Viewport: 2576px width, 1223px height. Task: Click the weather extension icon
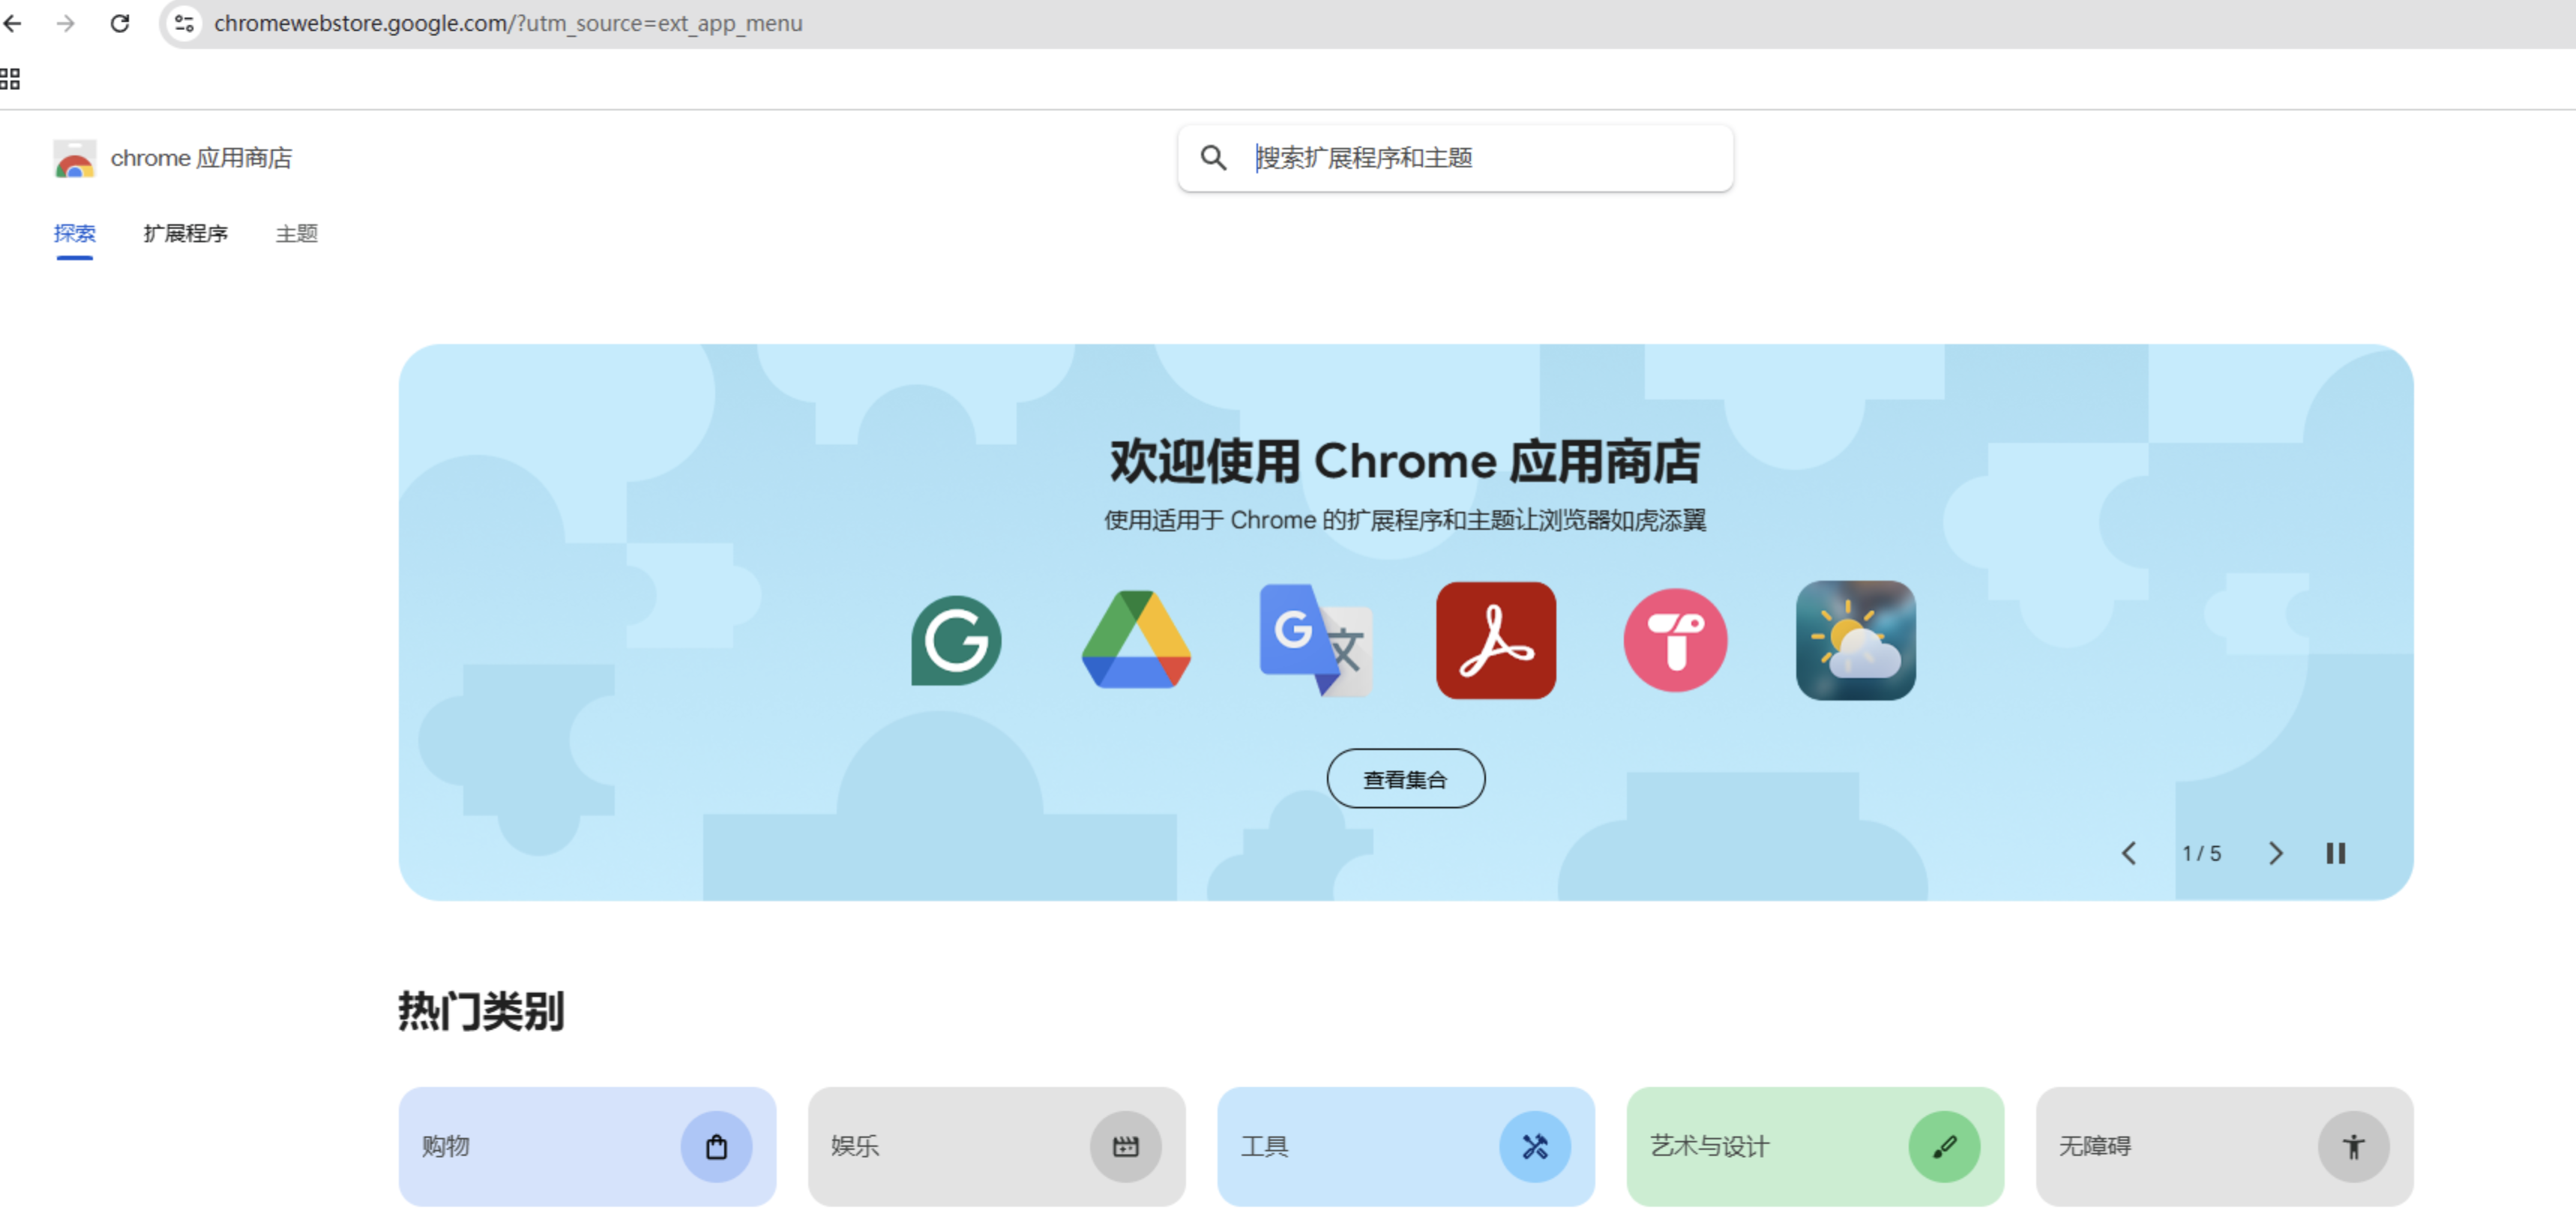pyautogui.click(x=1855, y=641)
